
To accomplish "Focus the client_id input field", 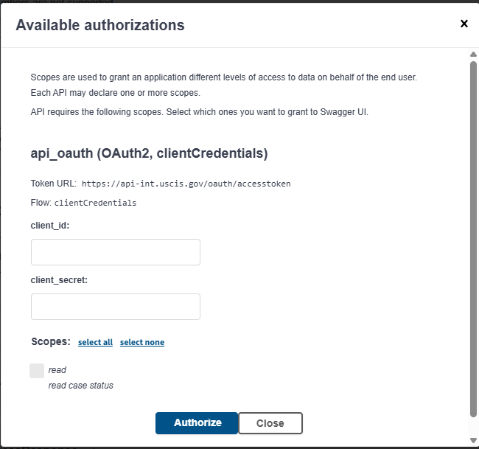I will (x=116, y=252).
